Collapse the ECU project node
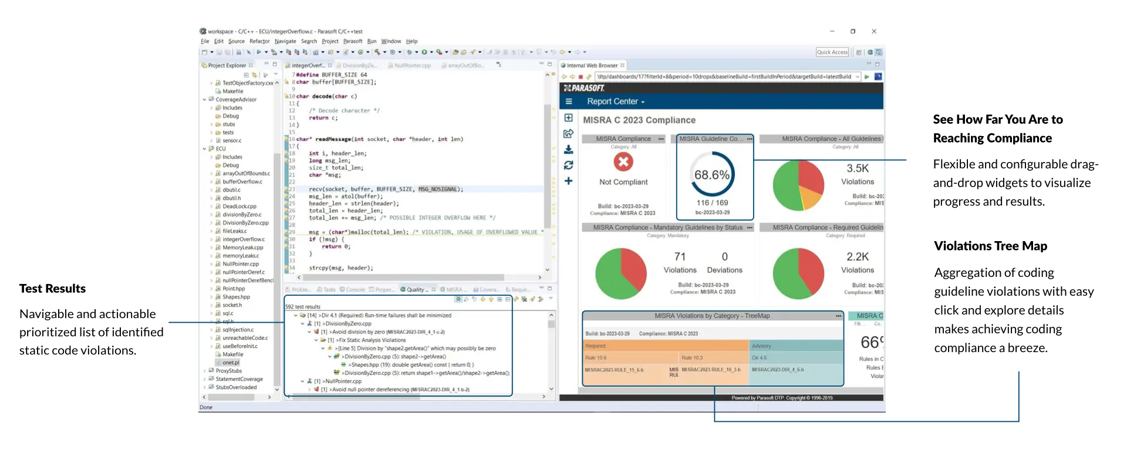This screenshot has width=1127, height=450. click(205, 149)
